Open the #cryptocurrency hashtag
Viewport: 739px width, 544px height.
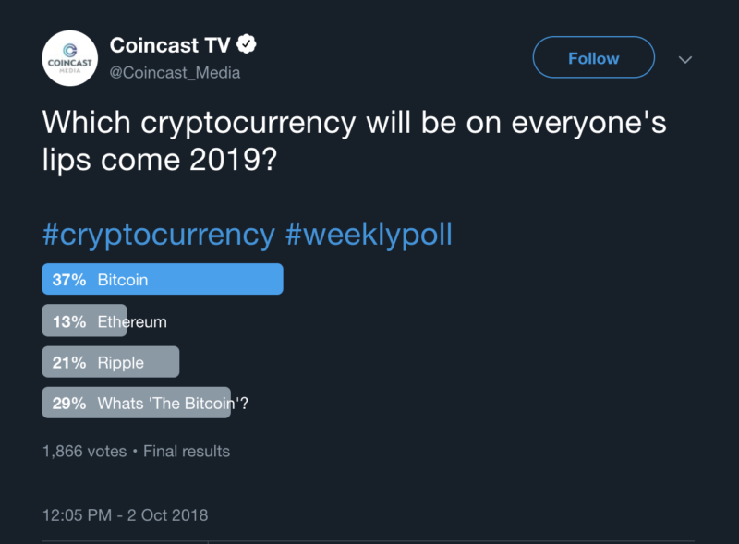coord(158,234)
